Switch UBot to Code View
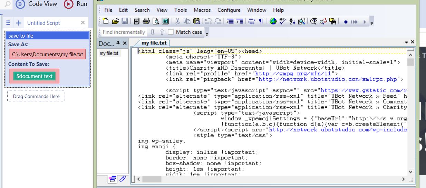The height and width of the screenshot is (188, 426). [36, 4]
